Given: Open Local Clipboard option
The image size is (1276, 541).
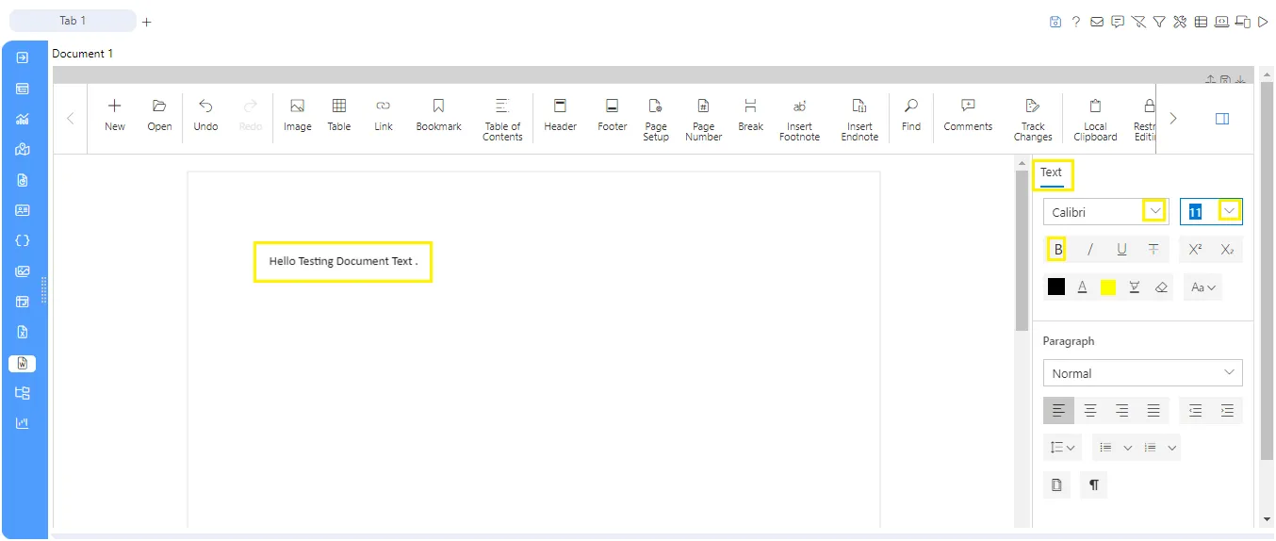Looking at the screenshot, I should pyautogui.click(x=1095, y=118).
